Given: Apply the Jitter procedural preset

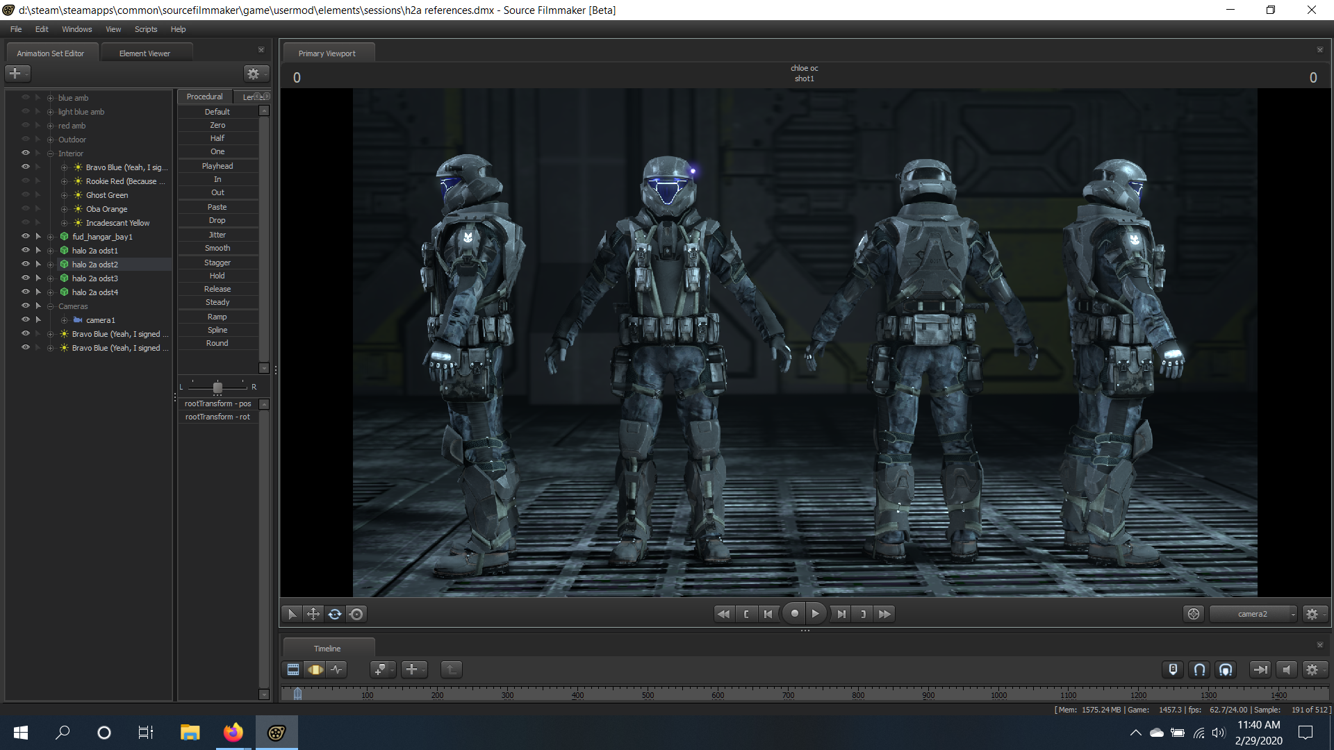Looking at the screenshot, I should (x=217, y=235).
